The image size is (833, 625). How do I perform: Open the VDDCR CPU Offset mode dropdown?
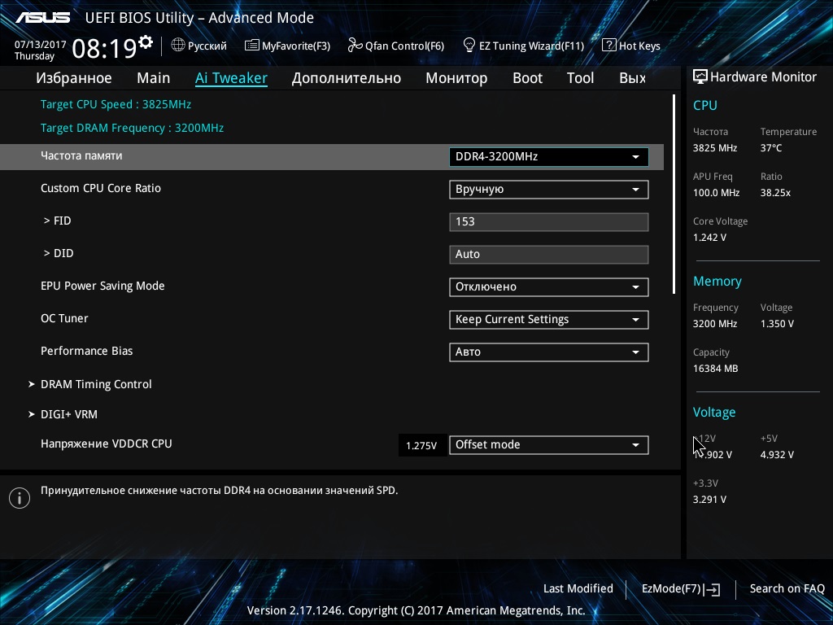point(549,445)
